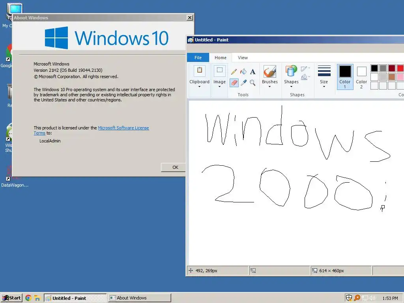
Task: Expand the Image dropdown arrow
Action: (x=219, y=87)
